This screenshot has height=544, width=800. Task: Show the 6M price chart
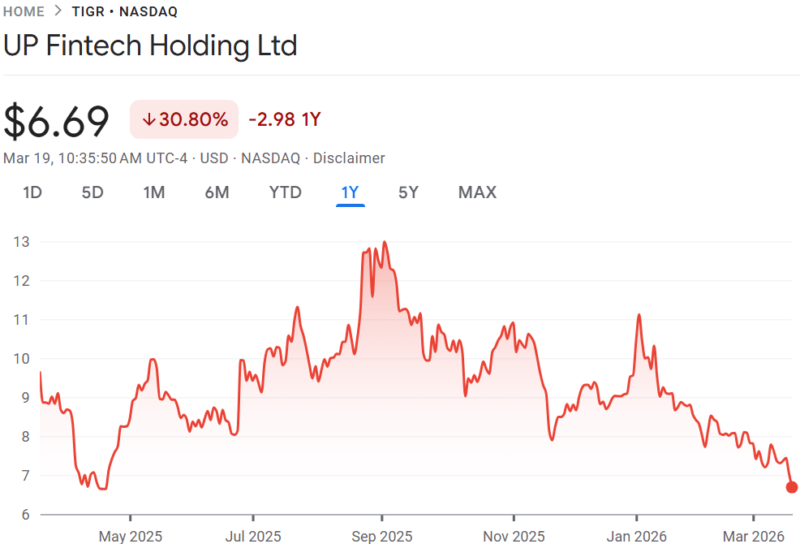click(217, 192)
